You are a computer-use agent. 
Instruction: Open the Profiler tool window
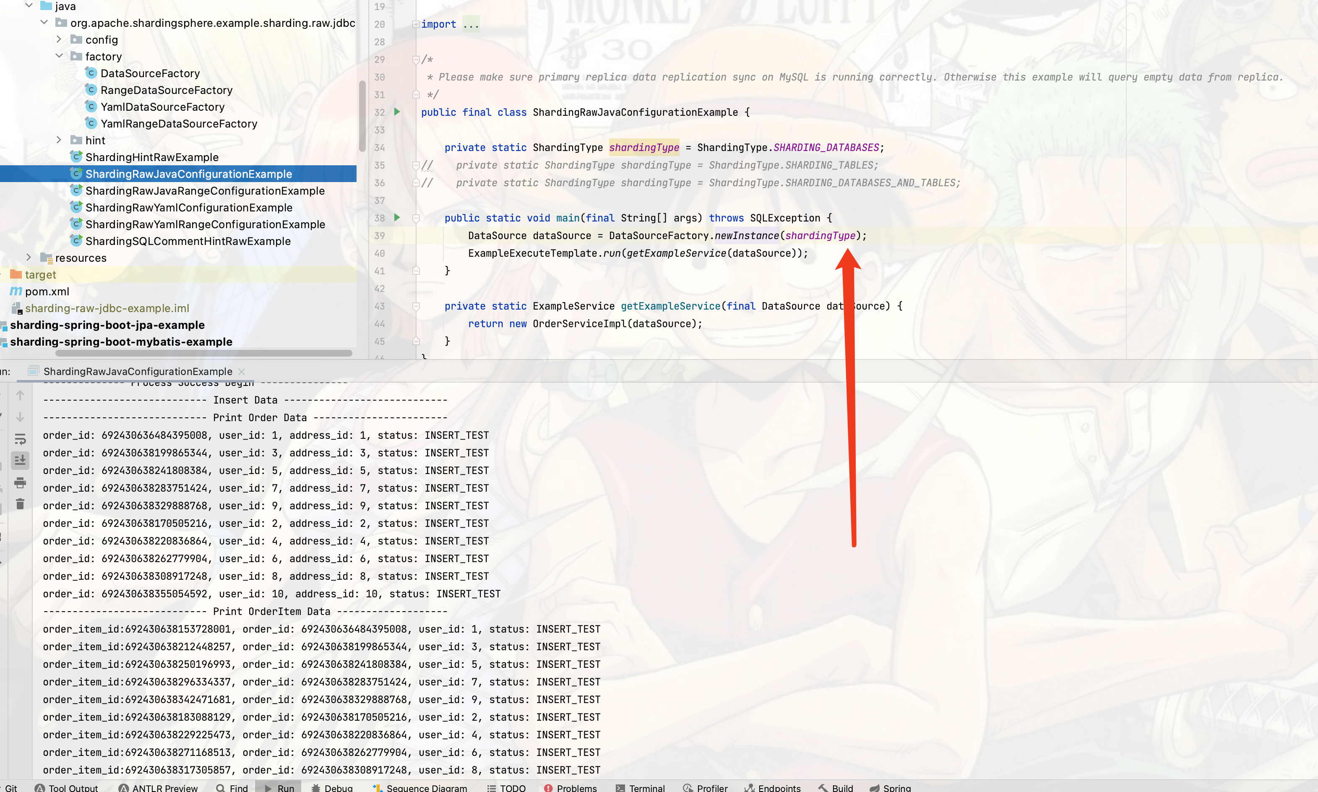[705, 787]
